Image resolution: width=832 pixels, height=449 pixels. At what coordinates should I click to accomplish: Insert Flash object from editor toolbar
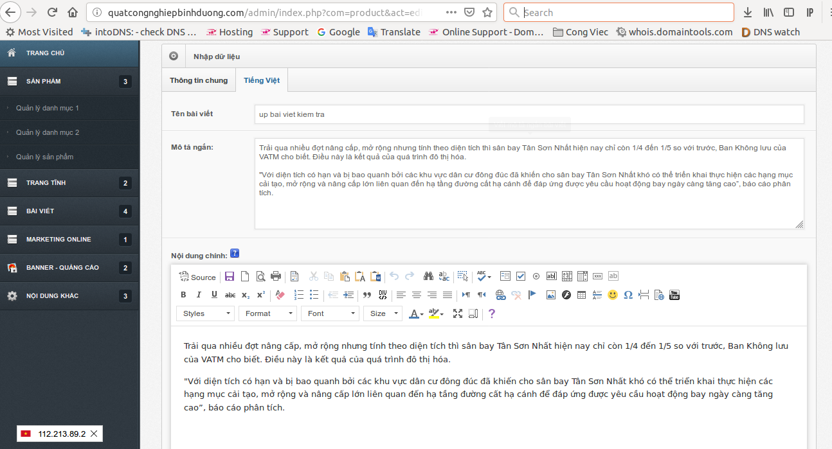tap(566, 295)
